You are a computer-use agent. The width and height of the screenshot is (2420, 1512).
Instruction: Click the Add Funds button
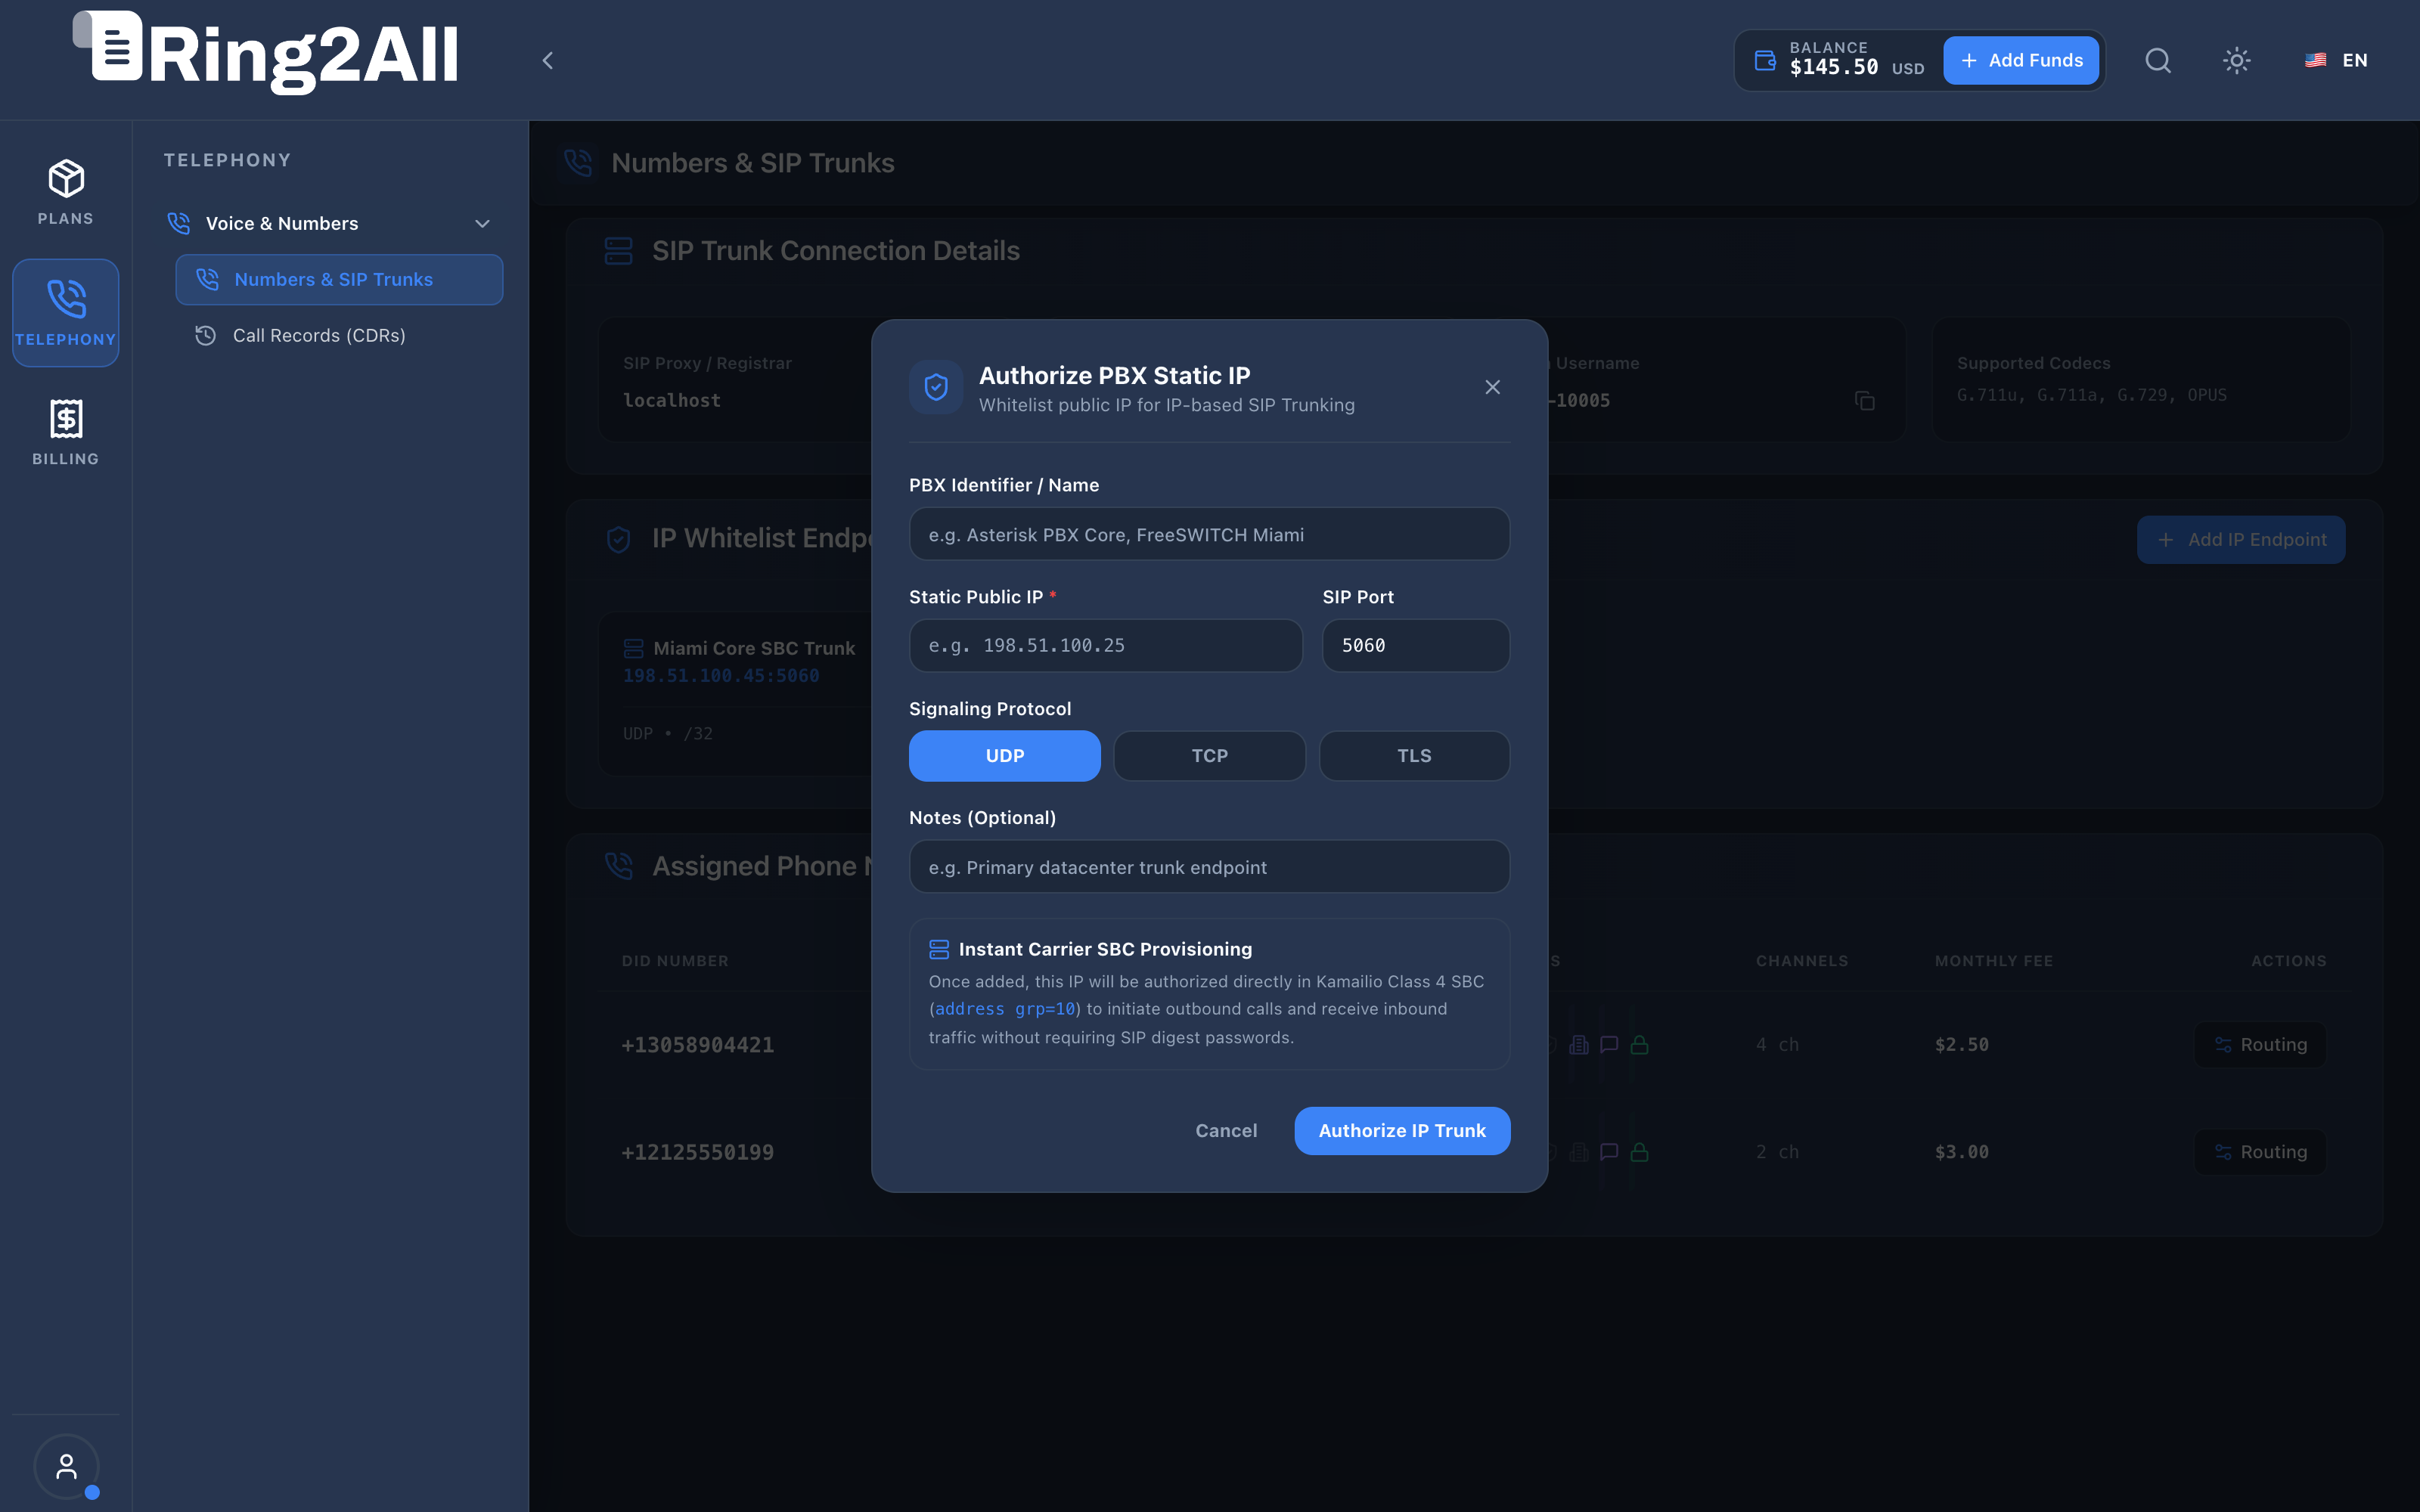click(2021, 60)
